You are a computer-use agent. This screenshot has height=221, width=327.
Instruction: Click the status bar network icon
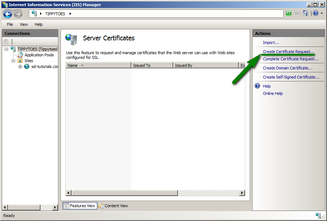319,216
